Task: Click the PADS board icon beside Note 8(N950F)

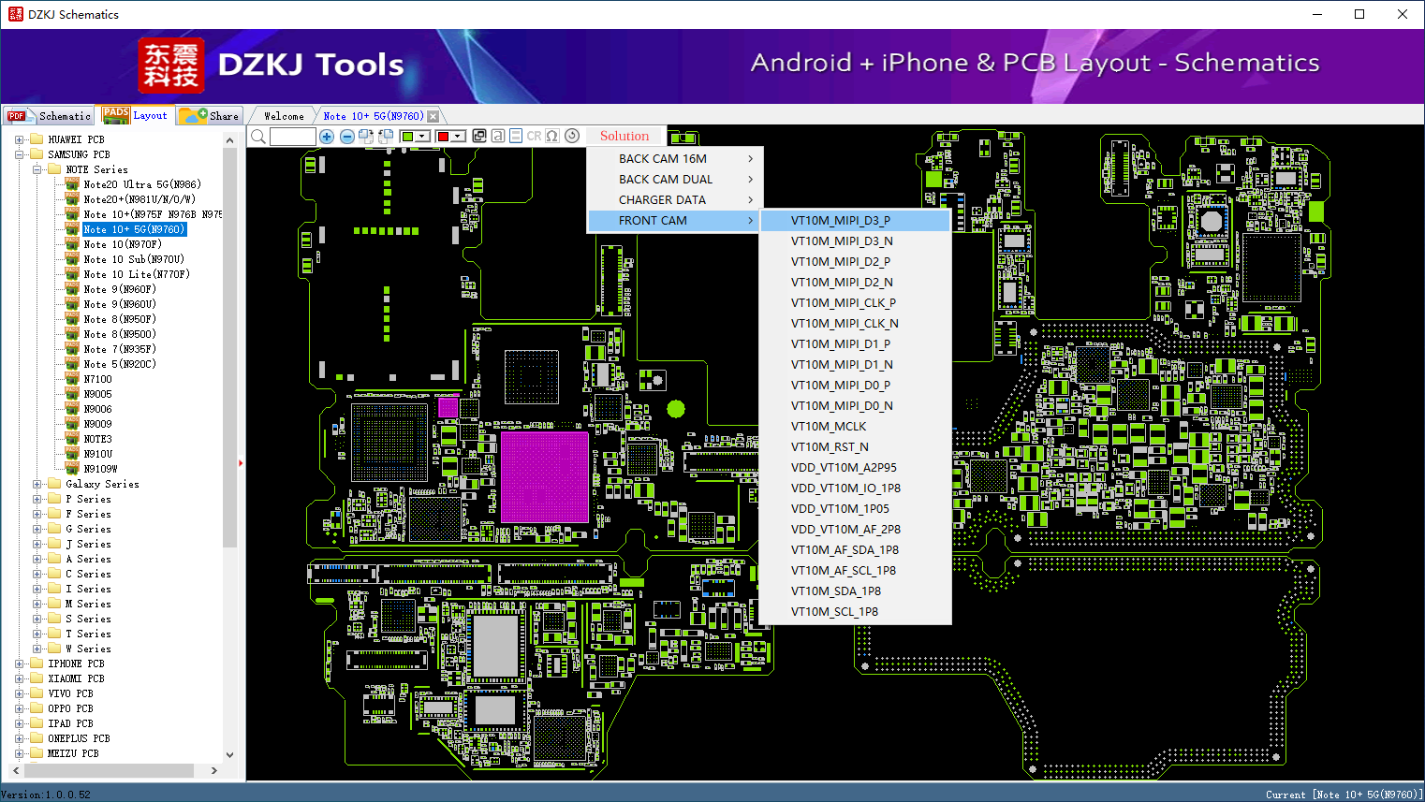Action: pos(72,319)
